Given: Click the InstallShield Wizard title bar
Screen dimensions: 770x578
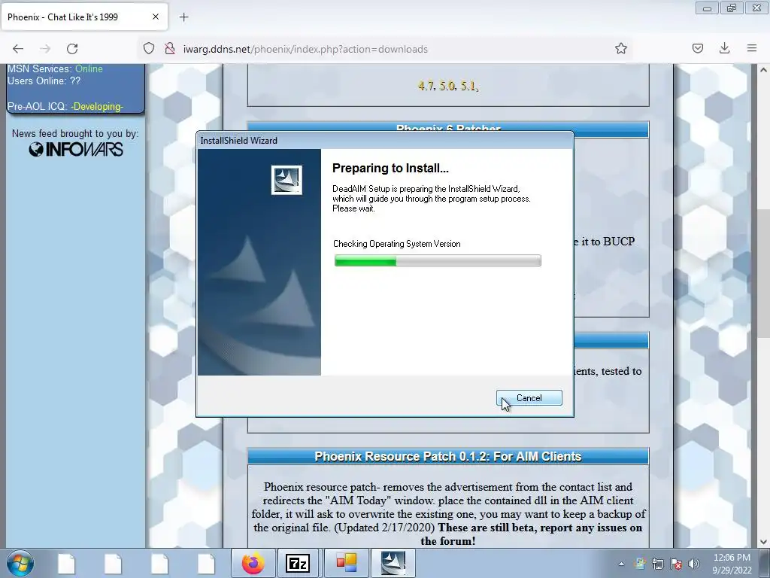Looking at the screenshot, I should (385, 141).
